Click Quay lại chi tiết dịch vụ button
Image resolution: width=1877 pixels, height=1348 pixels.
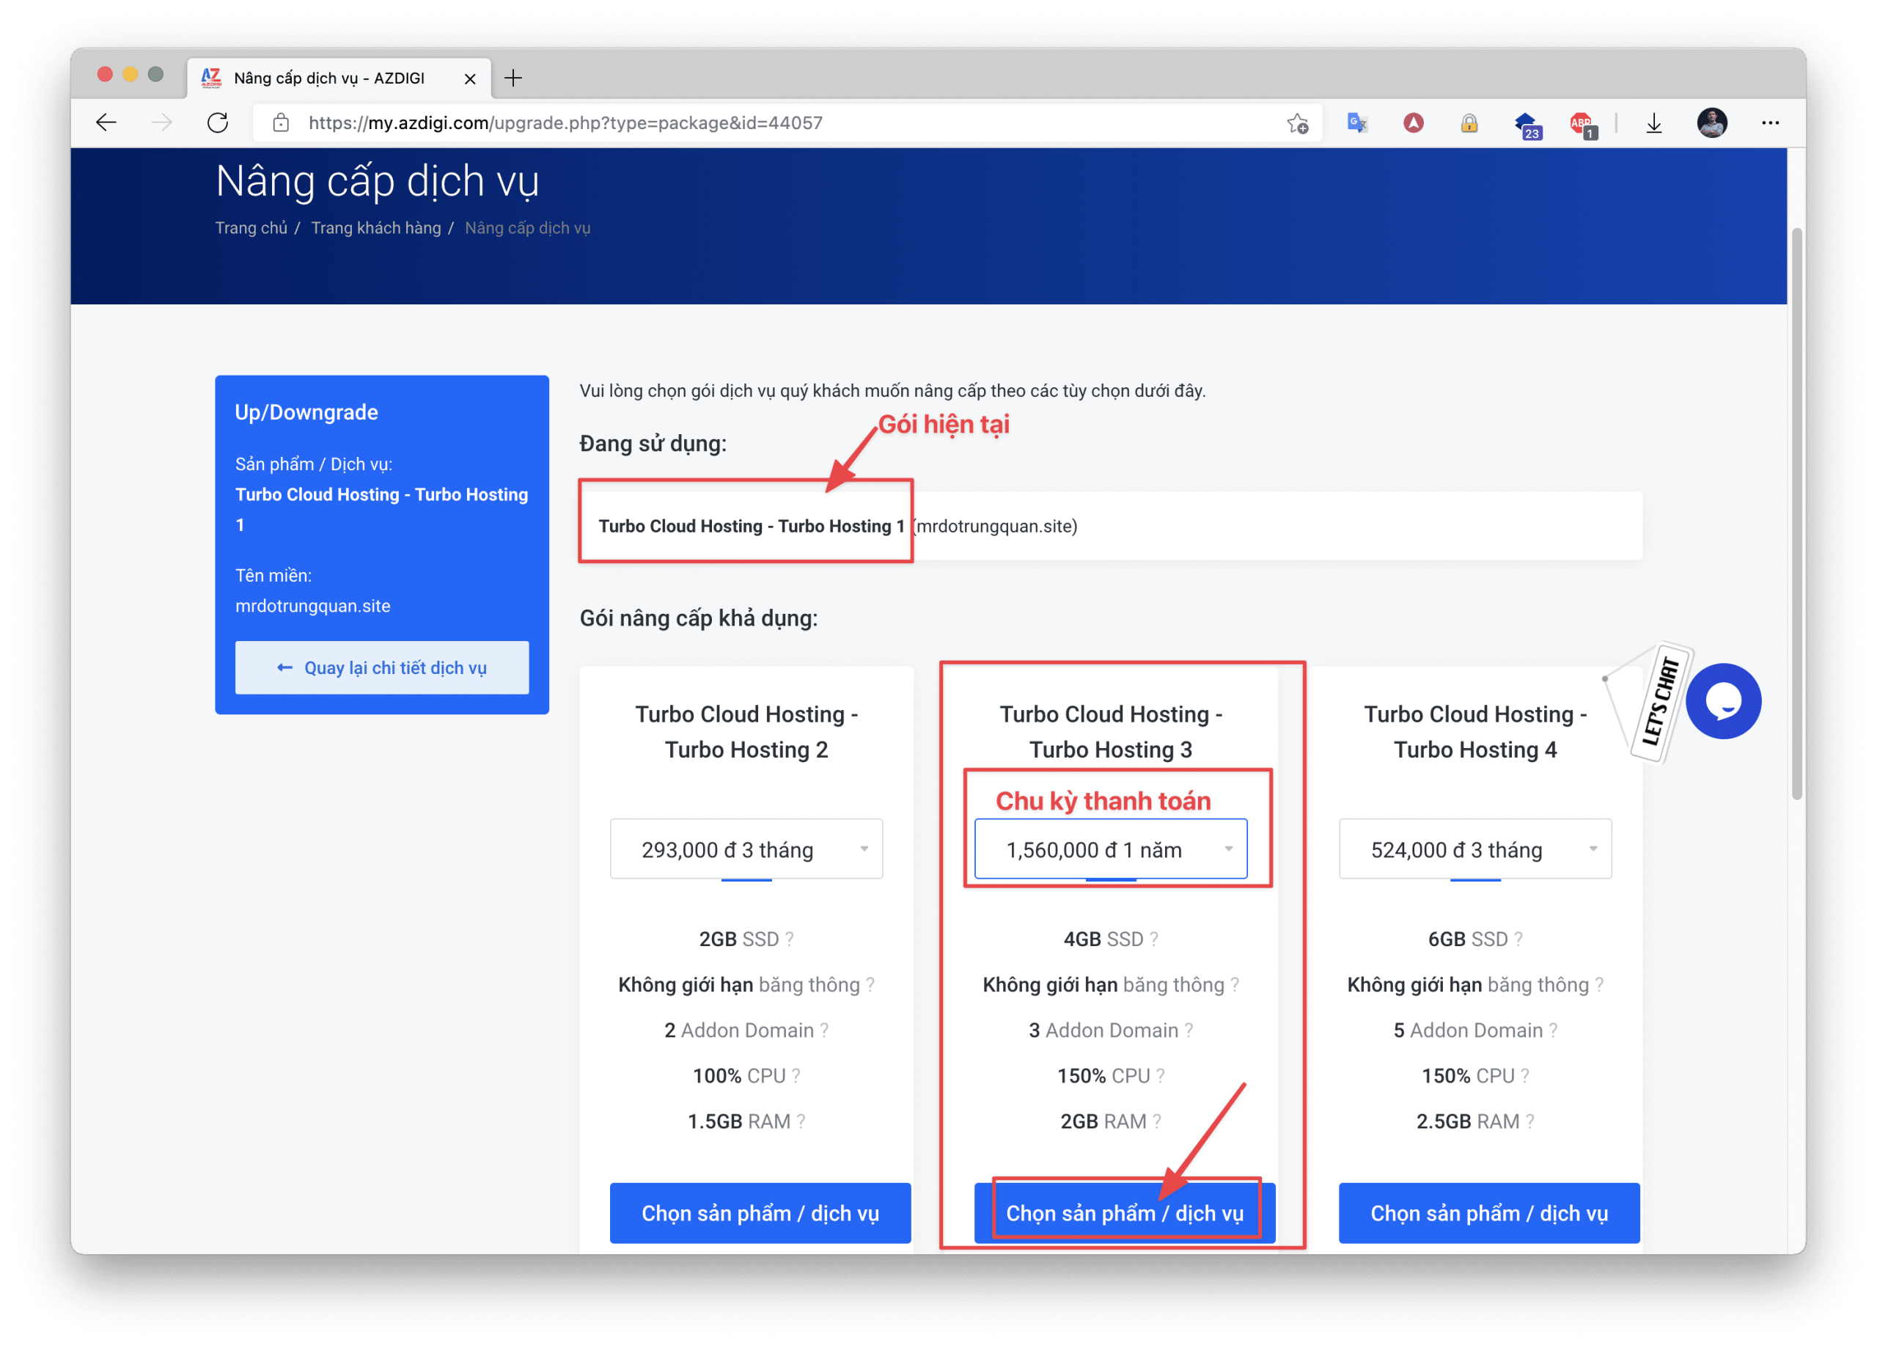pyautogui.click(x=381, y=667)
